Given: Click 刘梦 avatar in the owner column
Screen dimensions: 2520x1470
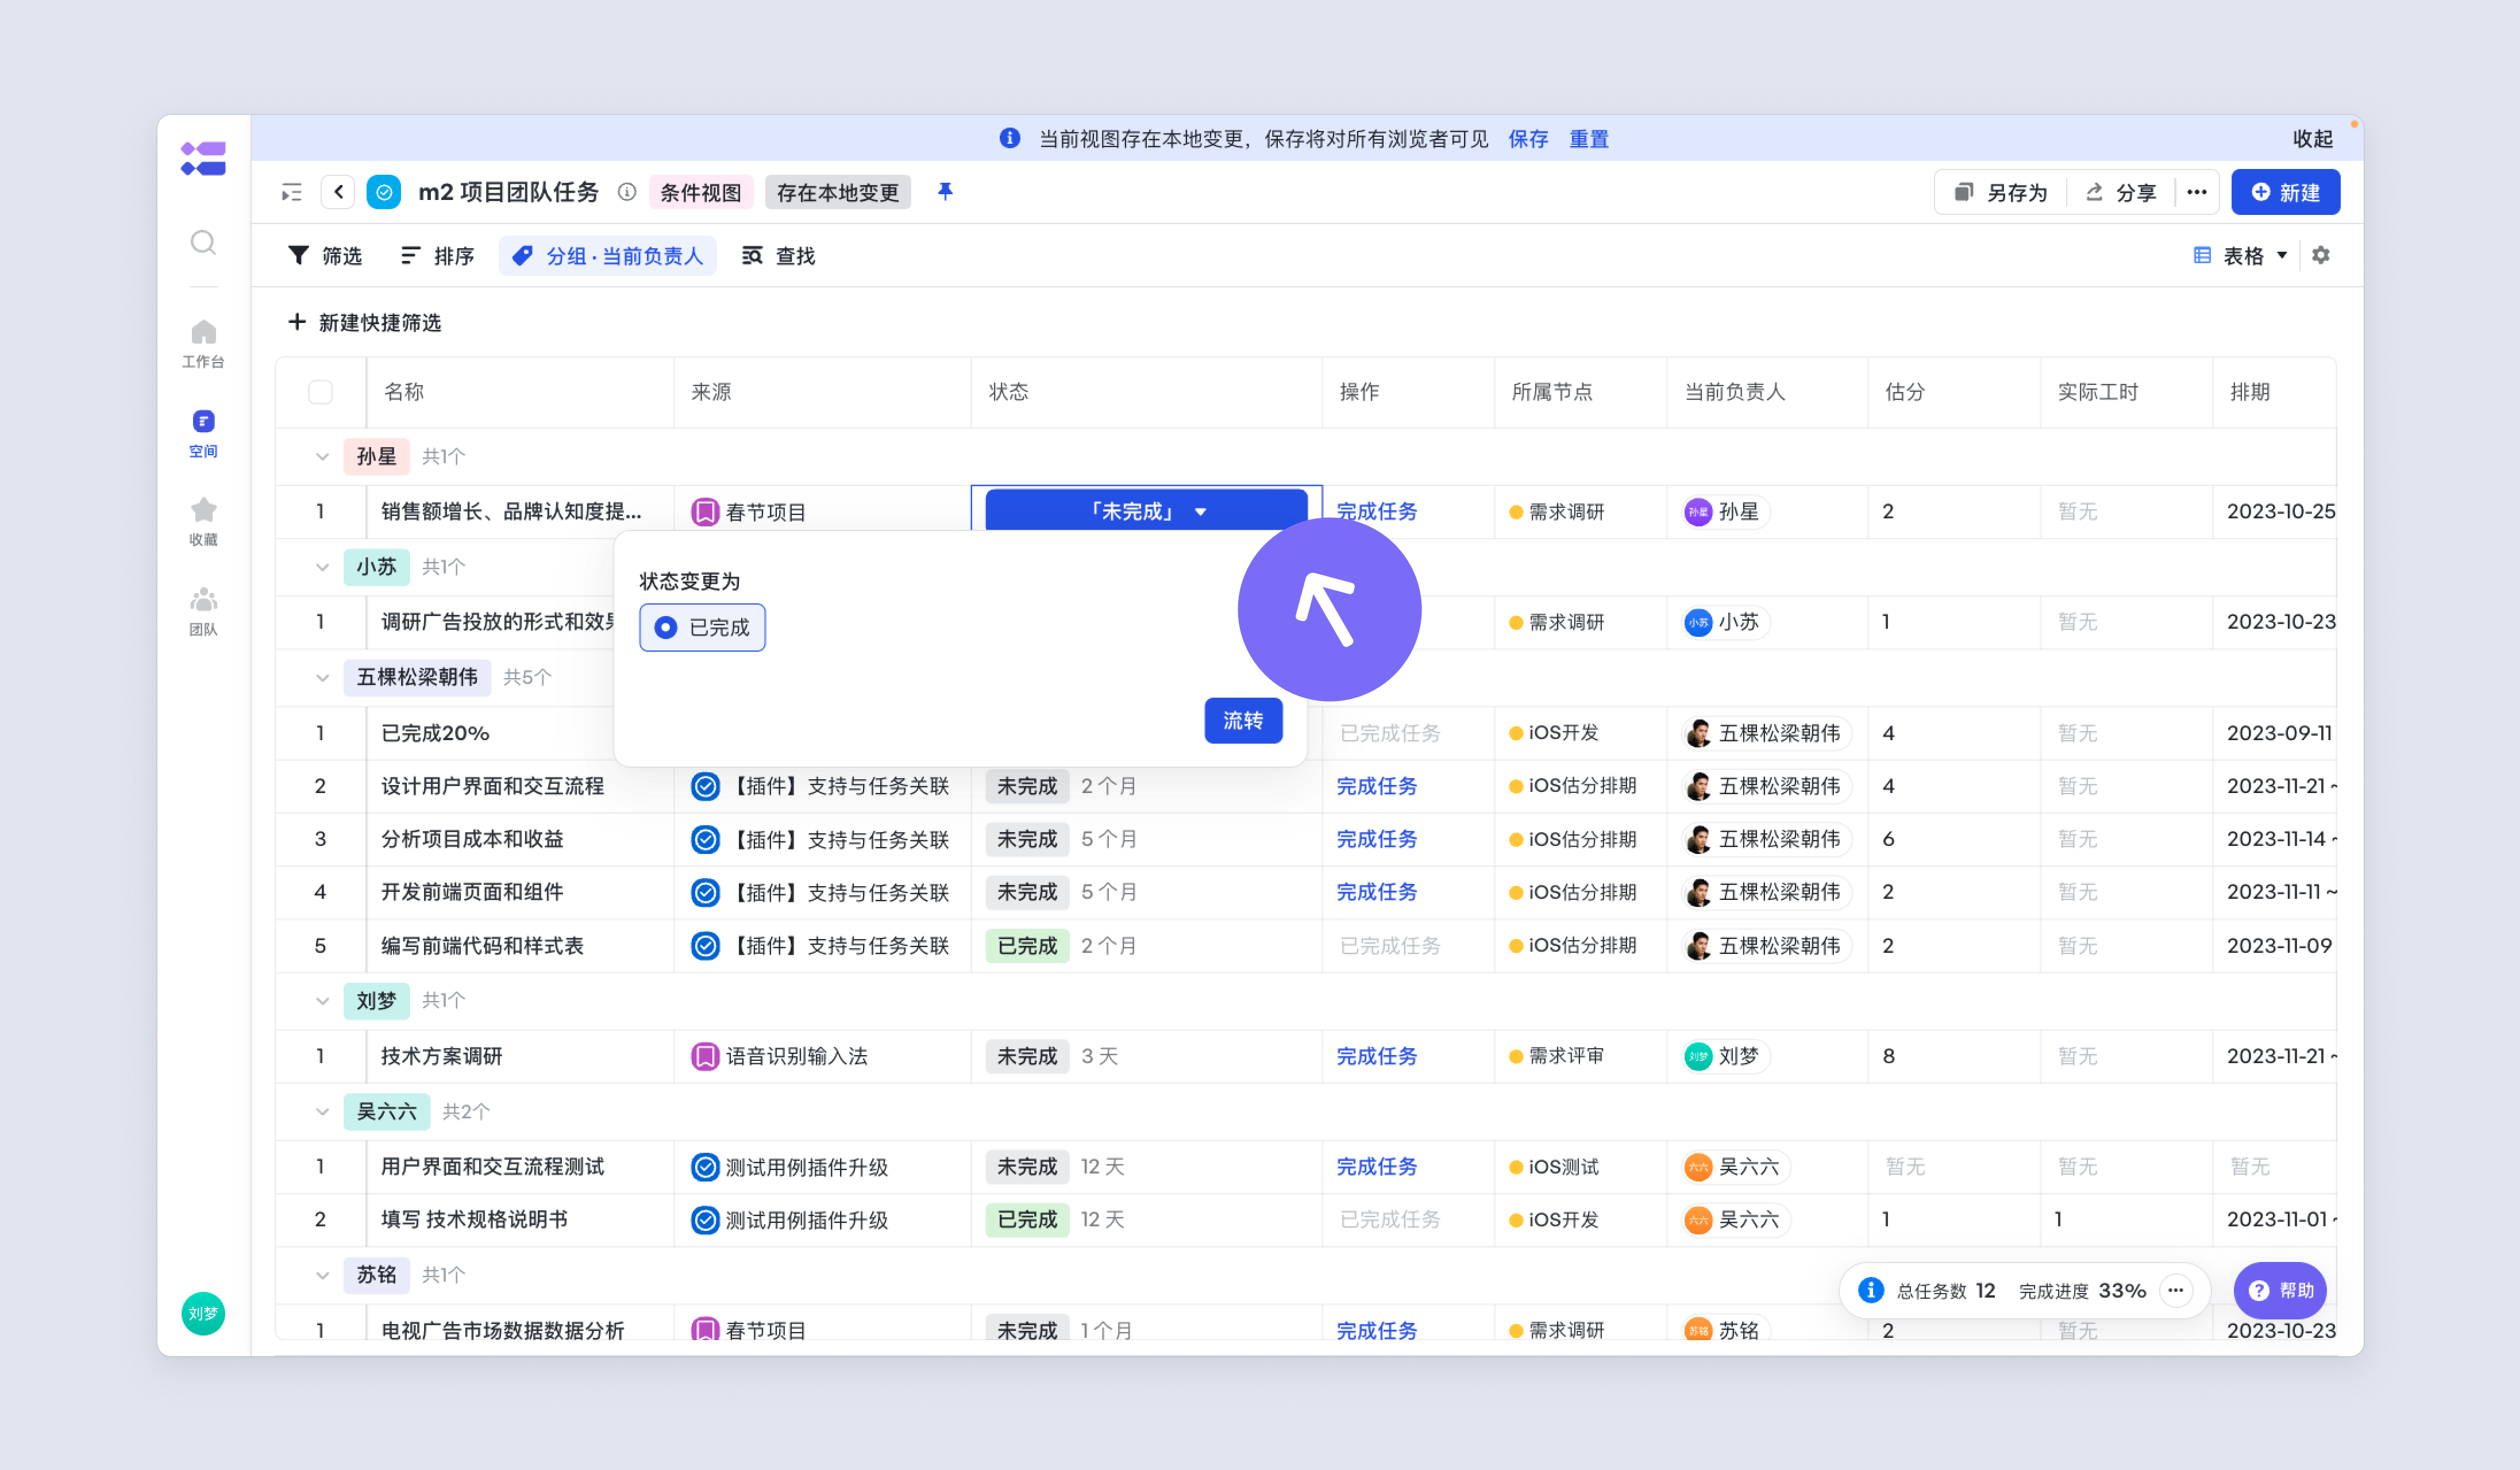Looking at the screenshot, I should [x=1698, y=1056].
